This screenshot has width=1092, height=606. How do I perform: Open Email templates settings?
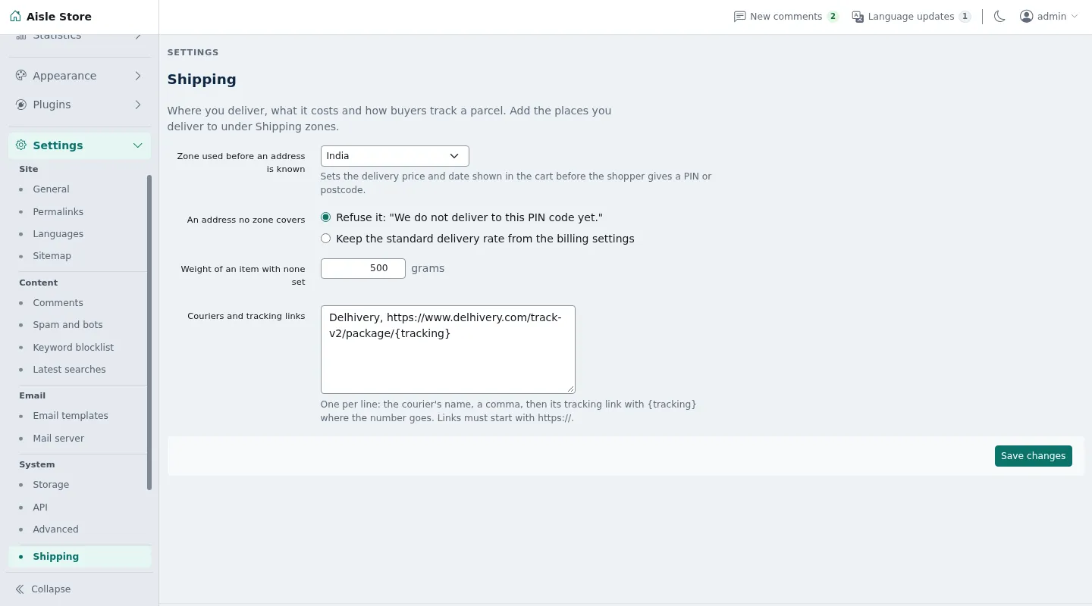click(x=71, y=416)
